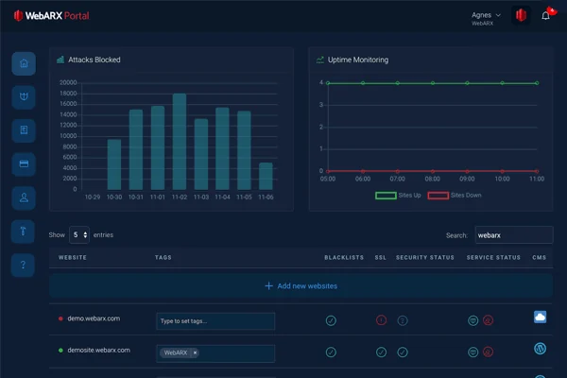The image size is (567, 378).
Task: Click the 11:00 Sites Up data point
Action: pos(537,83)
